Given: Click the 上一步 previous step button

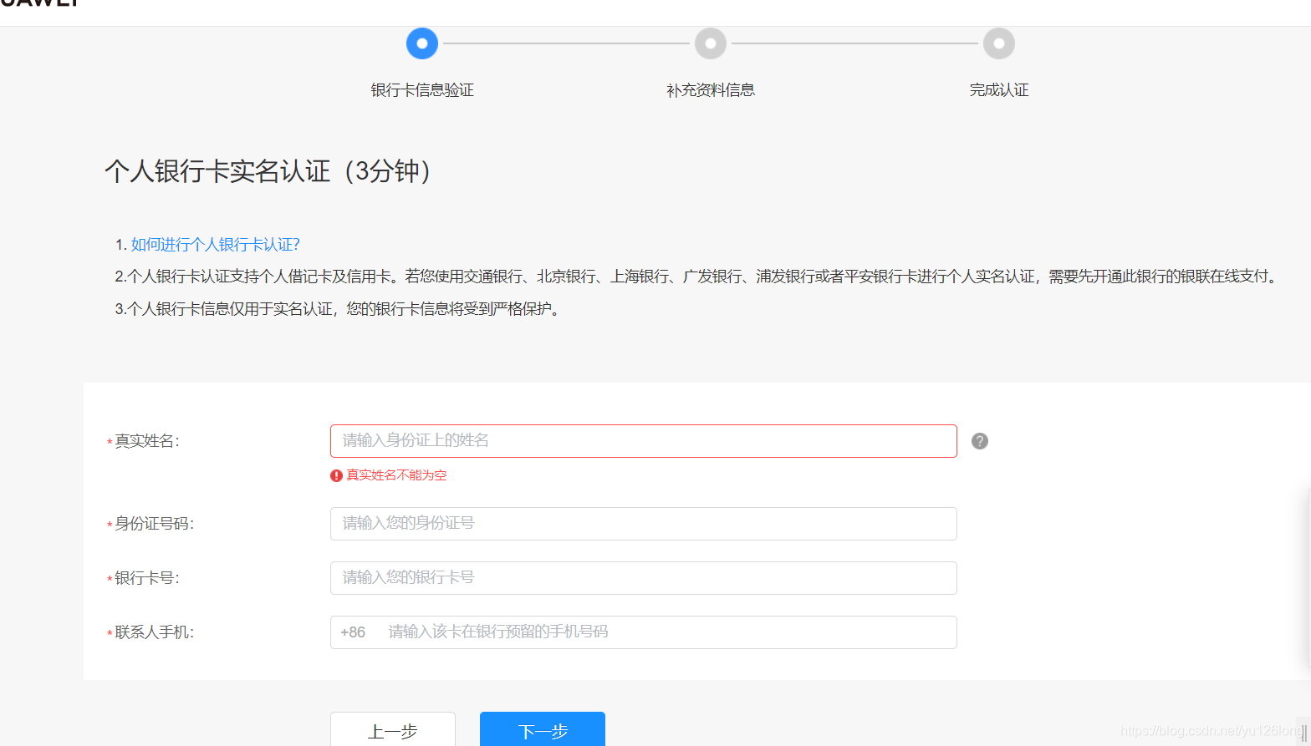Looking at the screenshot, I should pos(393,729).
